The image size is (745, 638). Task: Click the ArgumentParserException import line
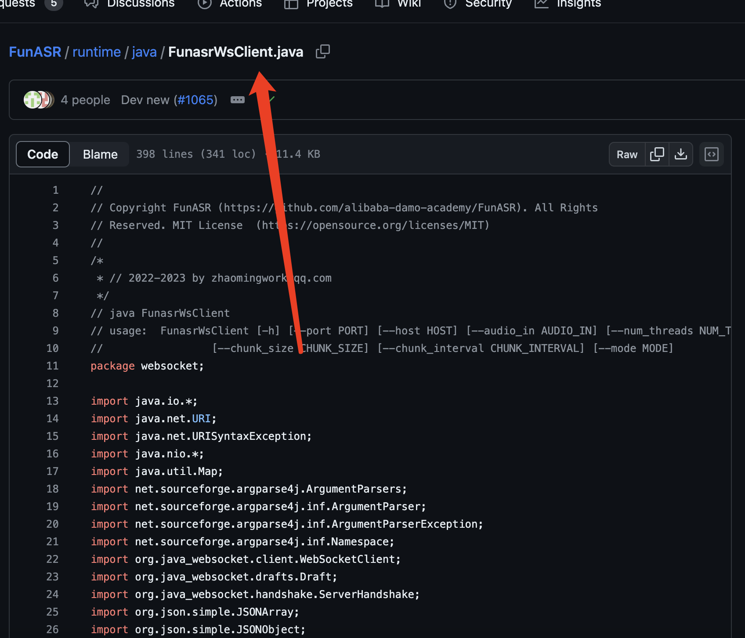(287, 524)
